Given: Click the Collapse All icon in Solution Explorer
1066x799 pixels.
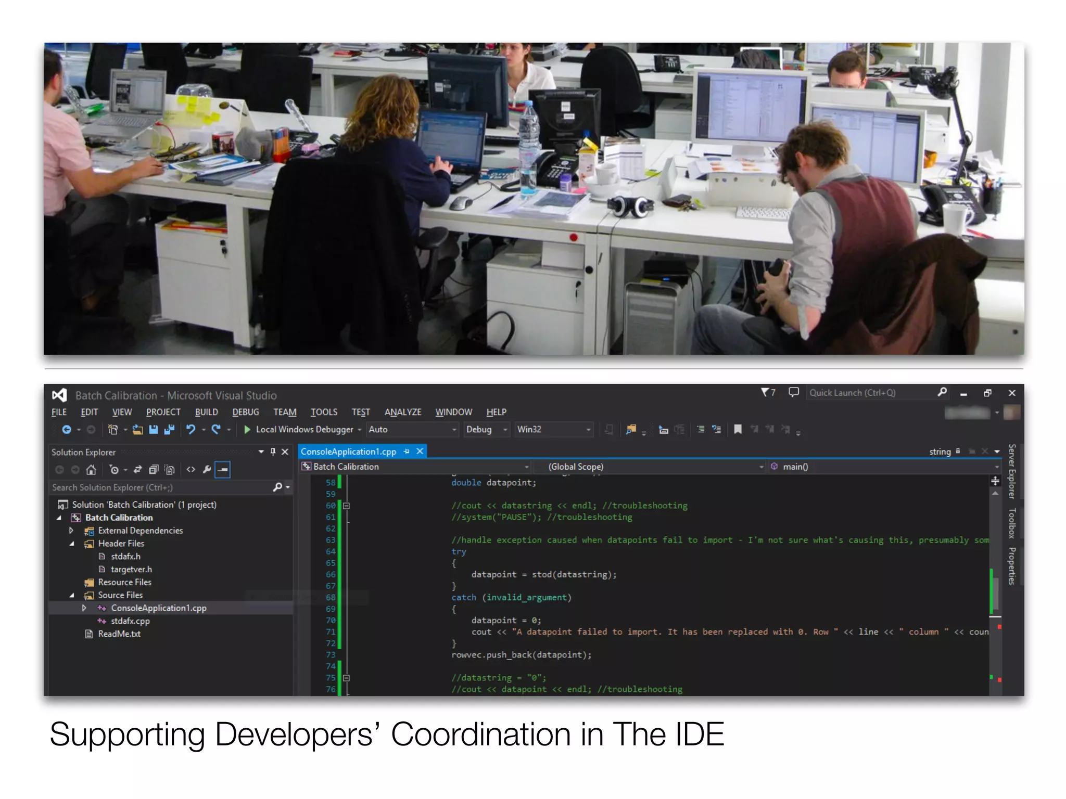Looking at the screenshot, I should click(x=154, y=470).
